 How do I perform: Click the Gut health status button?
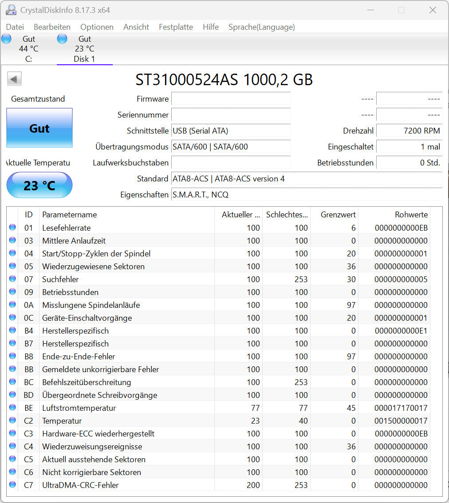[39, 129]
